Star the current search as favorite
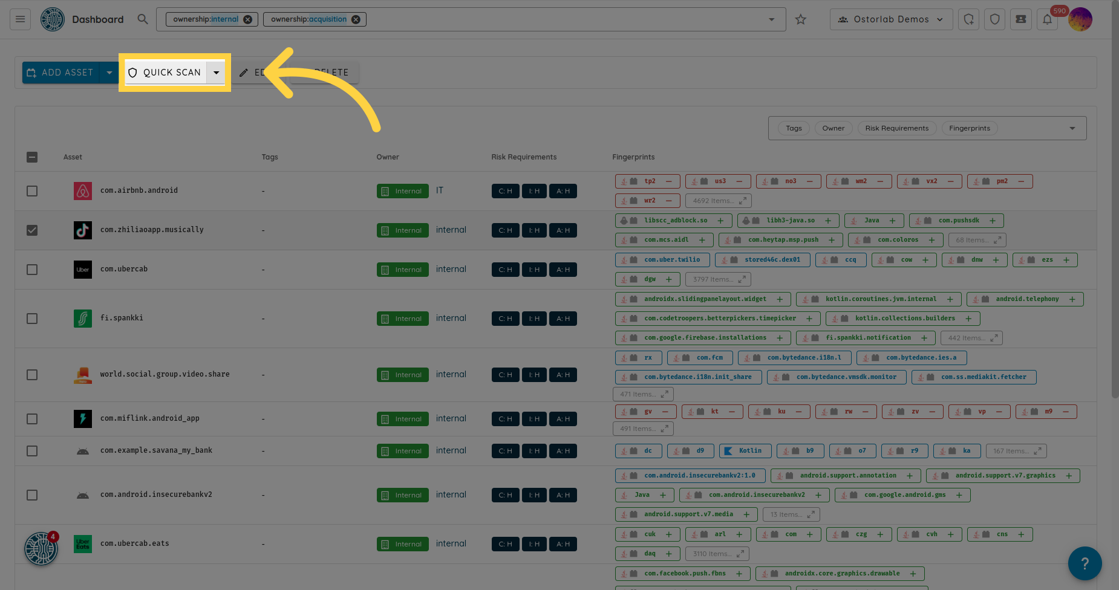The image size is (1119, 590). [800, 19]
